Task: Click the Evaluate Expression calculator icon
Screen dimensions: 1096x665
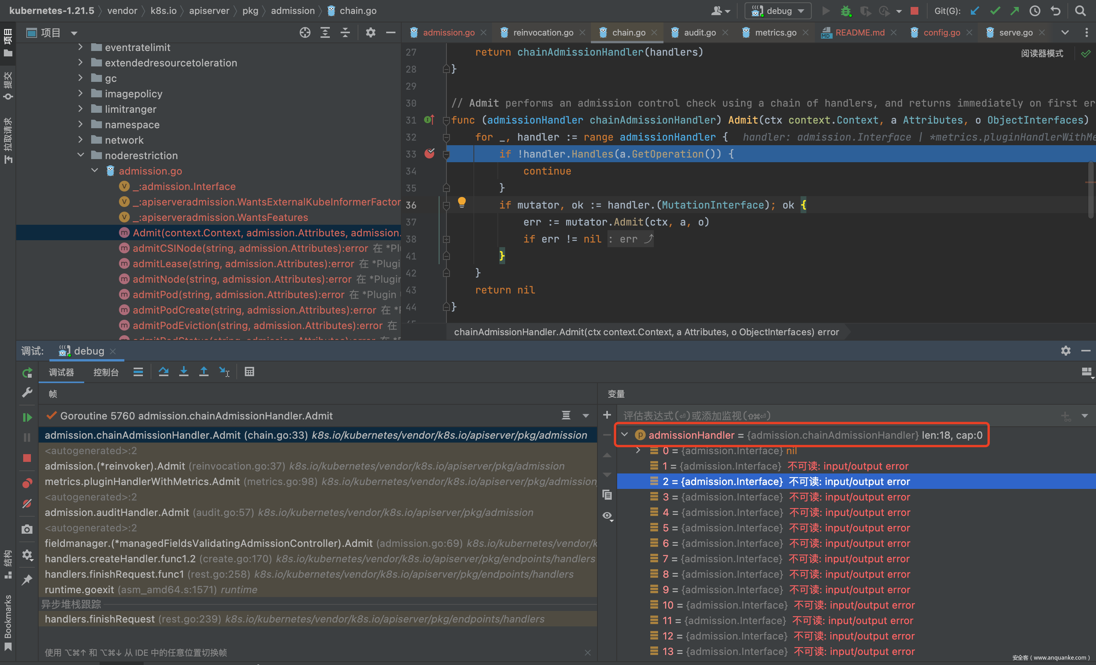Action: coord(249,372)
